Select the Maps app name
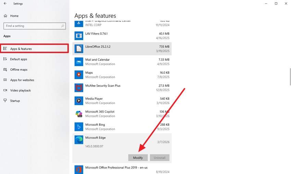This screenshot has width=291, height=174. [x=89, y=73]
